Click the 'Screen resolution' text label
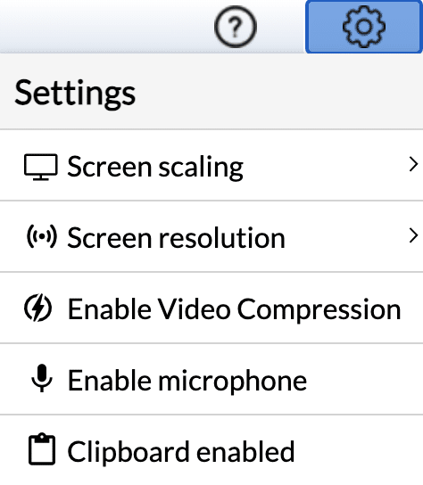 (176, 237)
